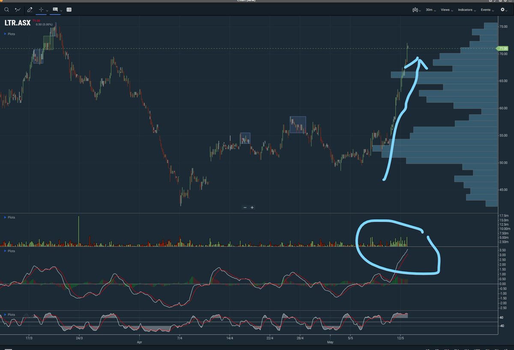Viewport: 514px width, 350px height.
Task: Open the symbol search magnifier
Action: click(x=6, y=9)
